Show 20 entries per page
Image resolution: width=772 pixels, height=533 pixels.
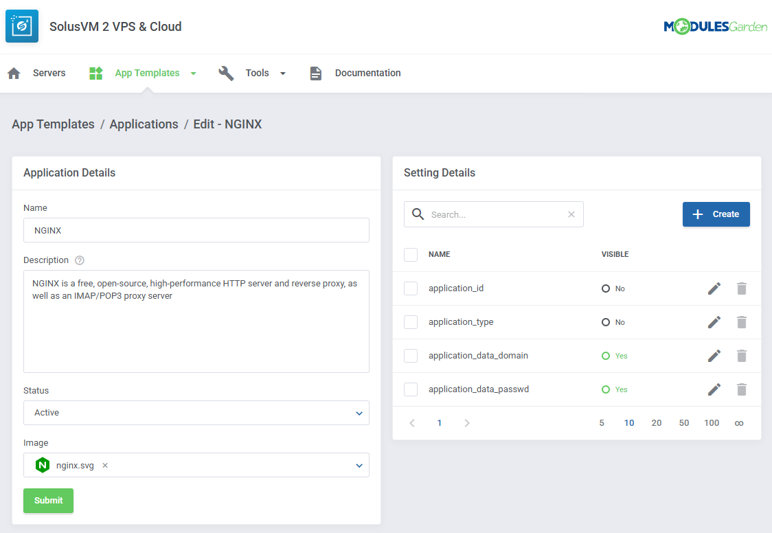point(657,423)
